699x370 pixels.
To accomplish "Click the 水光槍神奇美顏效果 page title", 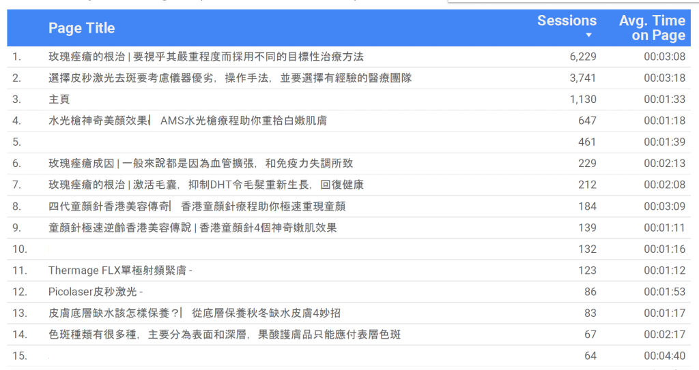I will coord(188,121).
